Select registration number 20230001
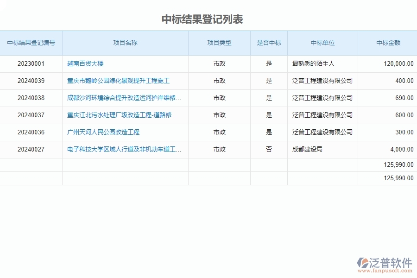The image size is (417, 278). pyautogui.click(x=32, y=63)
